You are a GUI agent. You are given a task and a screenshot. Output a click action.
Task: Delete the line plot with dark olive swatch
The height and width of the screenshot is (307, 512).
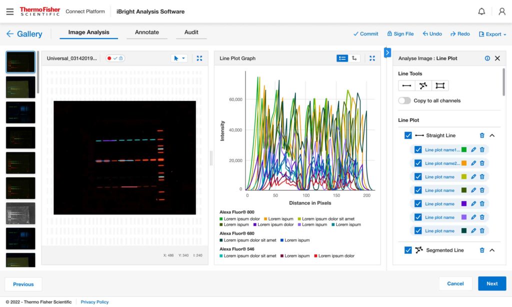[x=482, y=190]
